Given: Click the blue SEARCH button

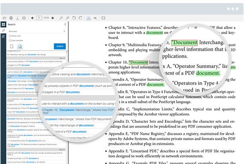Looking at the screenshot, I should tap(60, 46).
